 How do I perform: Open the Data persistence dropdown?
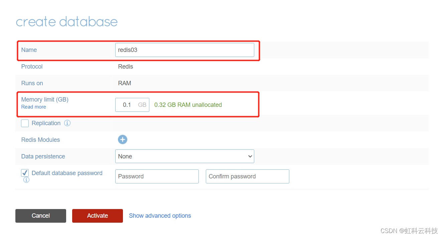(x=185, y=156)
